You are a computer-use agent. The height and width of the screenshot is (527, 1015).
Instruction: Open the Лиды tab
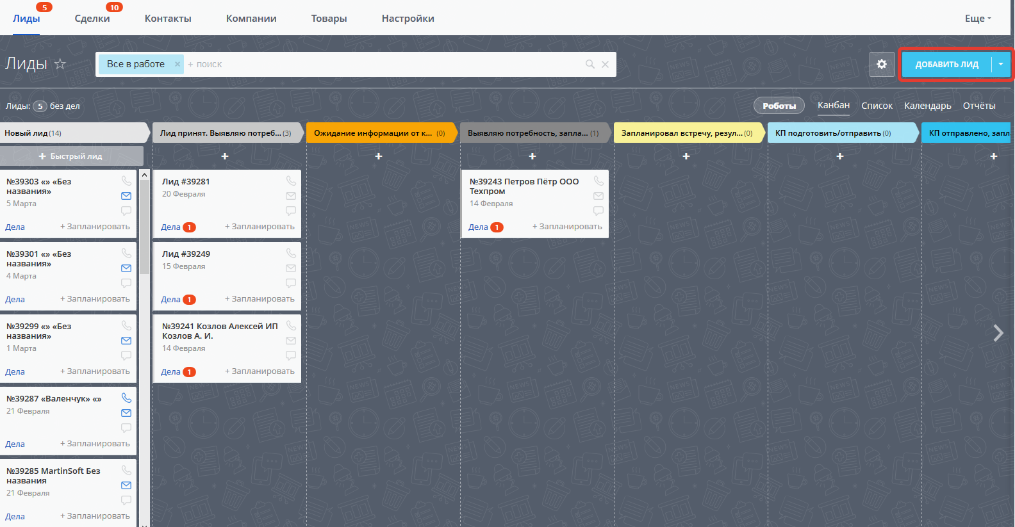coord(26,19)
